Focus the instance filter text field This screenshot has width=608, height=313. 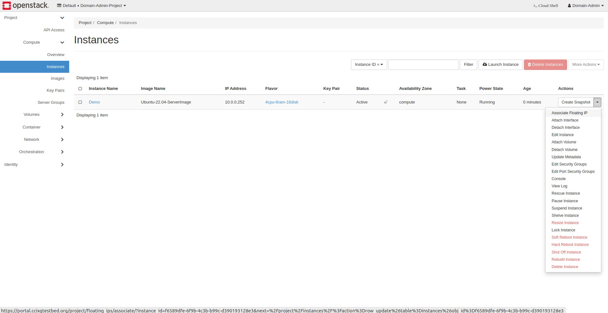click(423, 65)
